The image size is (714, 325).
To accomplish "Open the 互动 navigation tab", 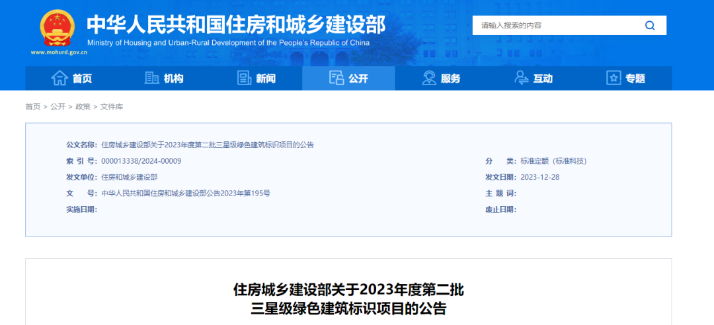I will tap(534, 79).
